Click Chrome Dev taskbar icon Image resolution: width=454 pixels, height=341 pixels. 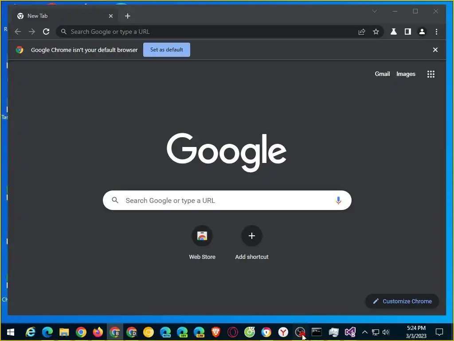(x=132, y=332)
